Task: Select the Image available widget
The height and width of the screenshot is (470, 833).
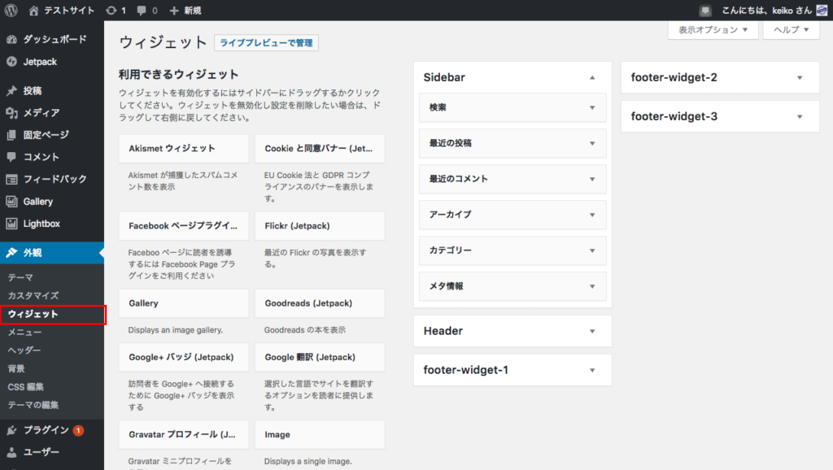Action: click(320, 434)
